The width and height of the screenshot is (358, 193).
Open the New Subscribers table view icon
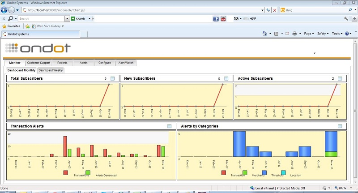[x=226, y=78]
